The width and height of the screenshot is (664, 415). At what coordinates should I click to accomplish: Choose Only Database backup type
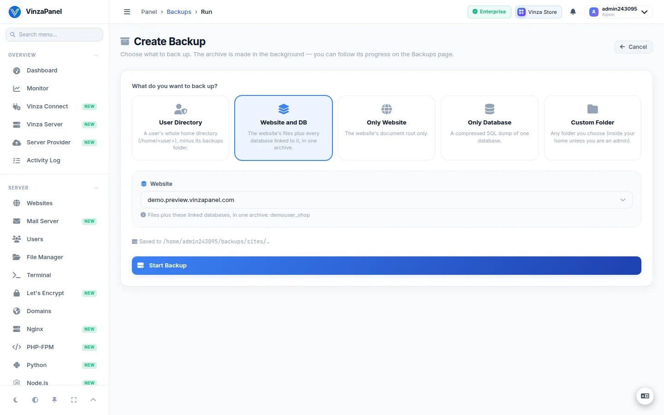click(490, 128)
